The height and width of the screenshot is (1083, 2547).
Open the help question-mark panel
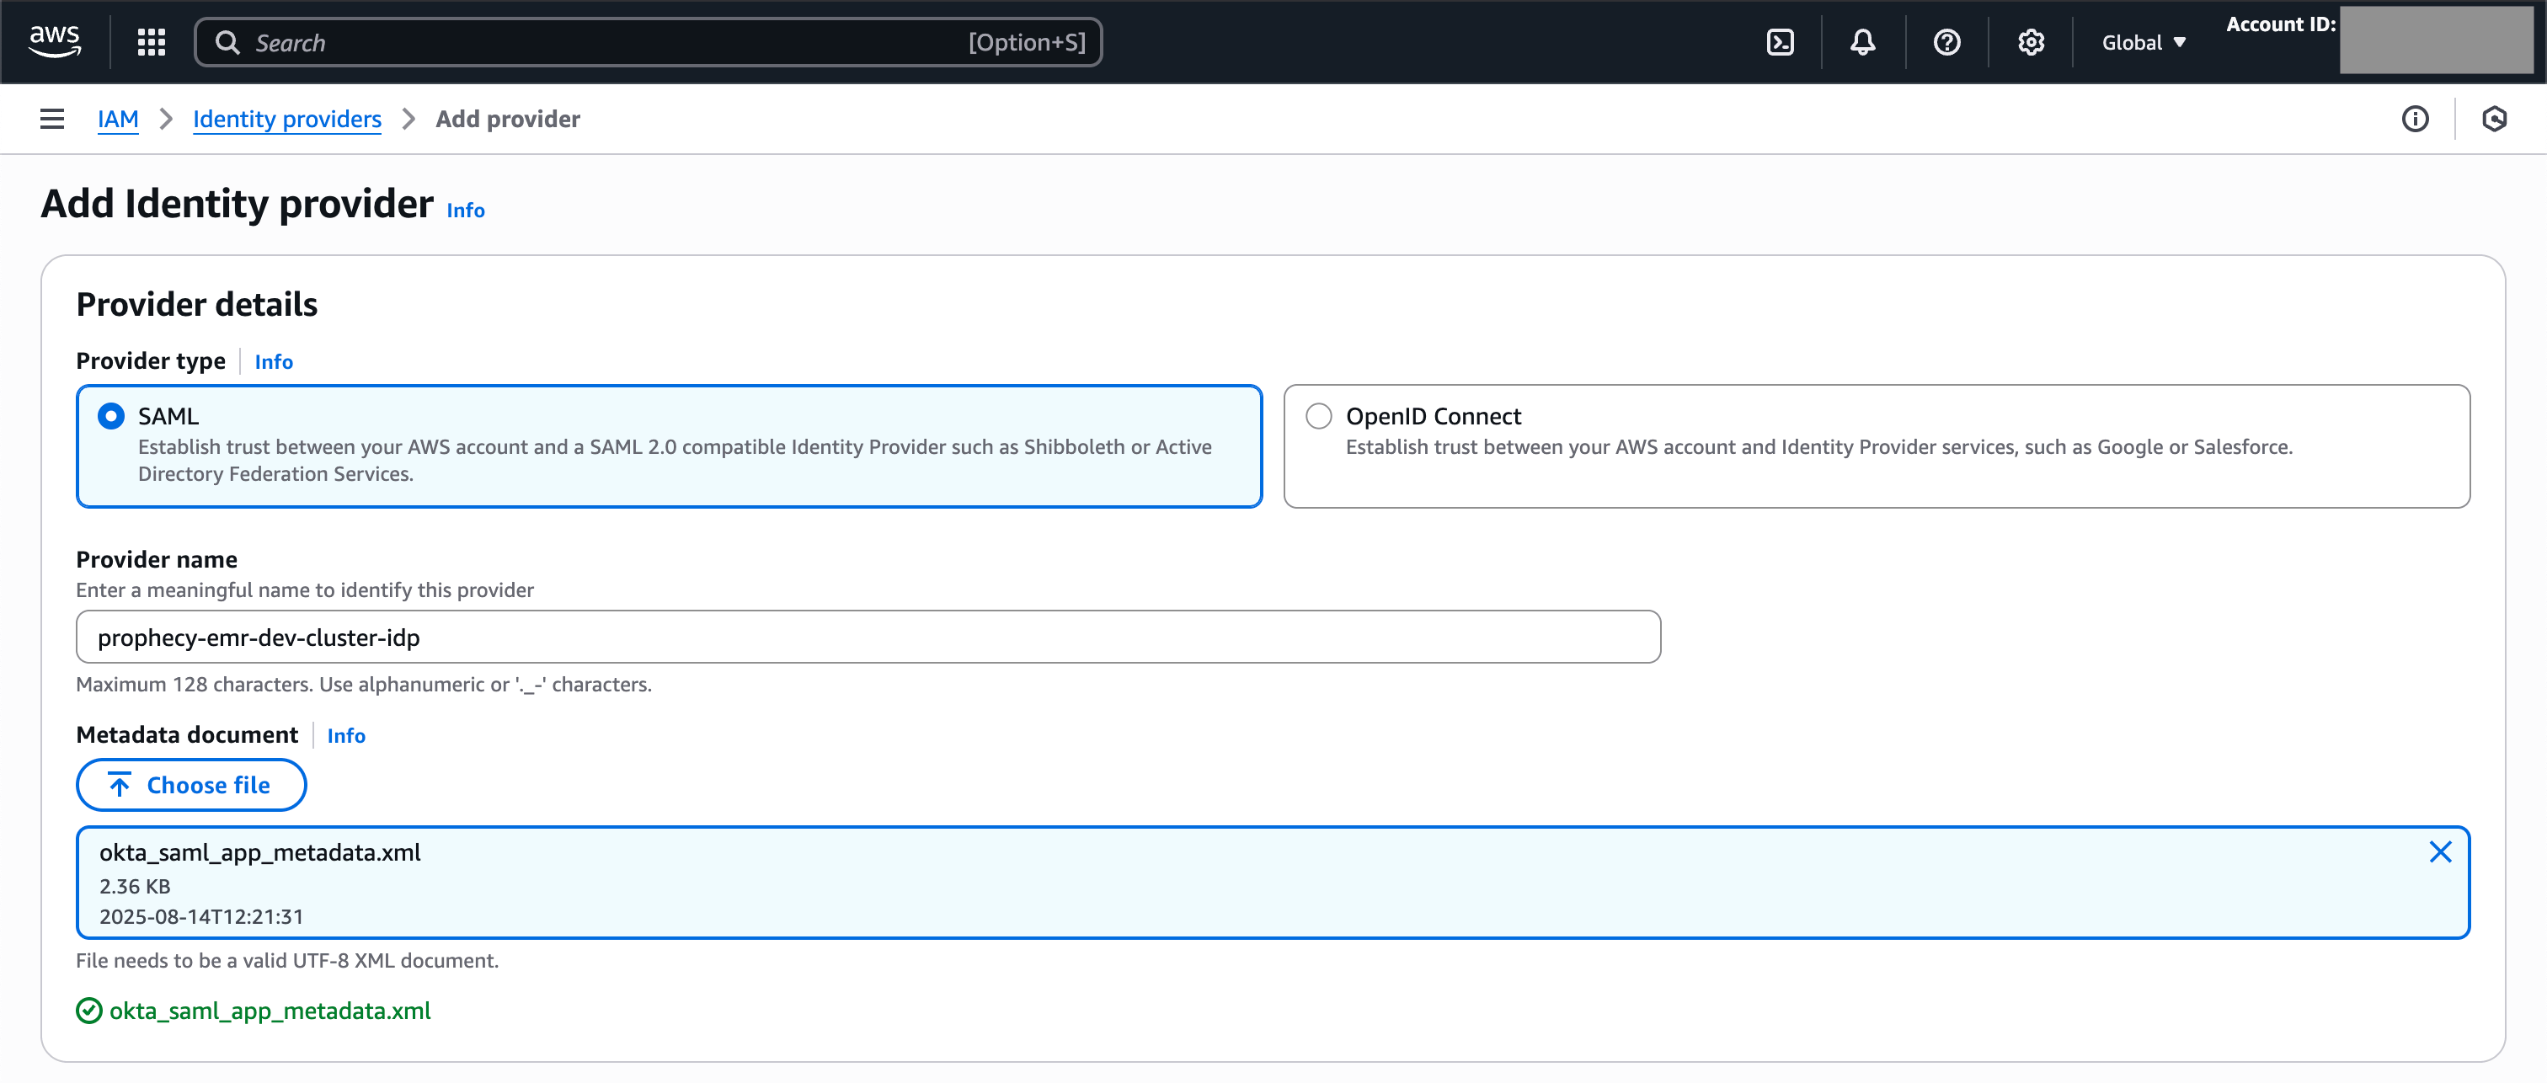[1946, 41]
